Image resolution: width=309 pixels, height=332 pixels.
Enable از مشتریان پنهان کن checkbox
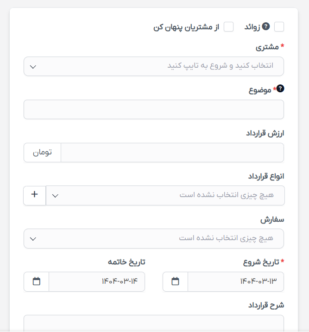click(229, 27)
